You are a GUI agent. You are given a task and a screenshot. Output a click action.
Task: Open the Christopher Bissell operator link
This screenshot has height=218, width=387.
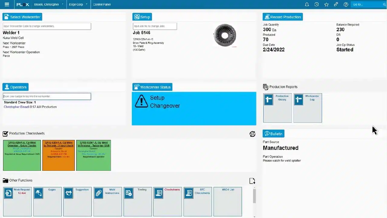click(16, 107)
